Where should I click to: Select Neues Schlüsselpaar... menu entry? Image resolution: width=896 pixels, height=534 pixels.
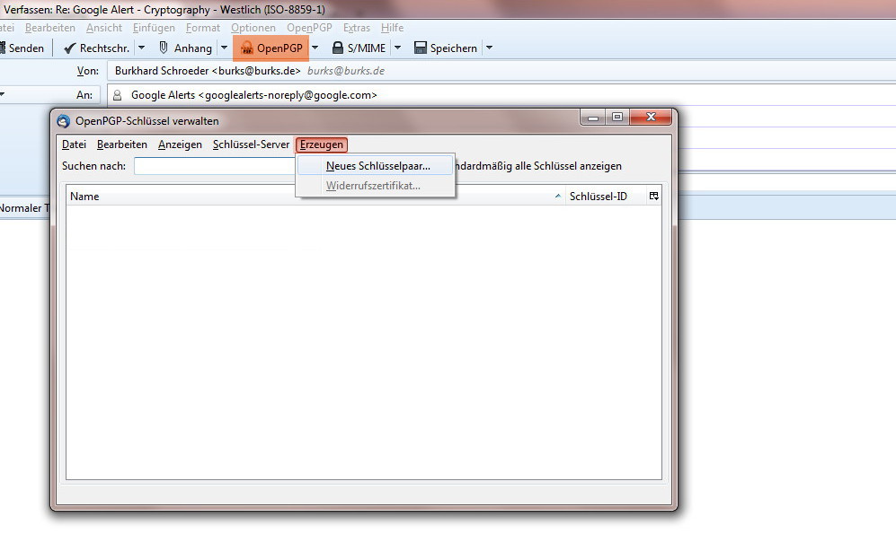(376, 166)
